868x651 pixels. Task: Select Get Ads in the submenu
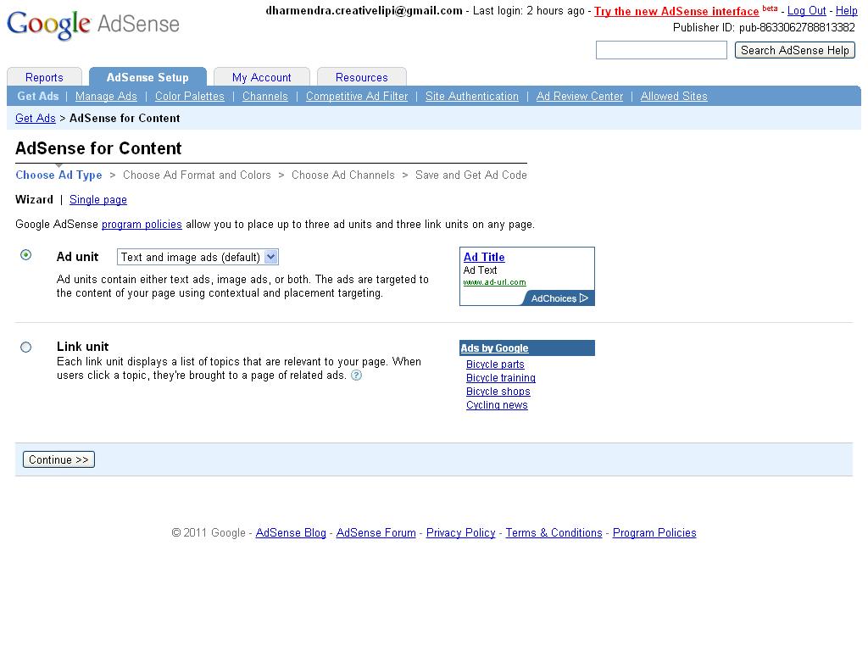pyautogui.click(x=37, y=96)
